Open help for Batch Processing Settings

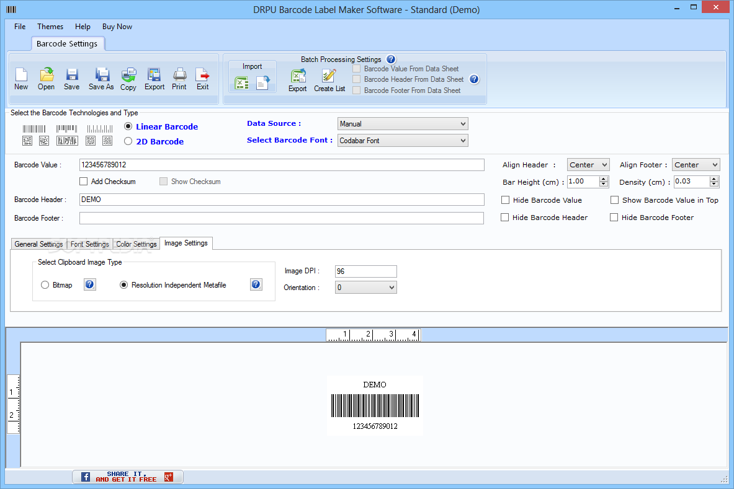(391, 59)
